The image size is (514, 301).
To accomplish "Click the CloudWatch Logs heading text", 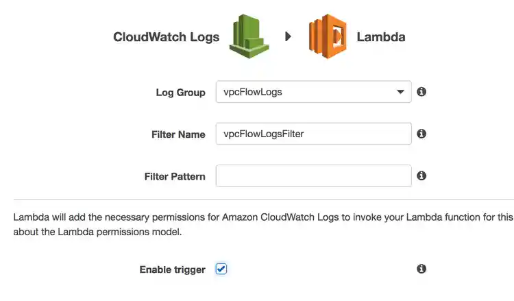I will 167,37.
